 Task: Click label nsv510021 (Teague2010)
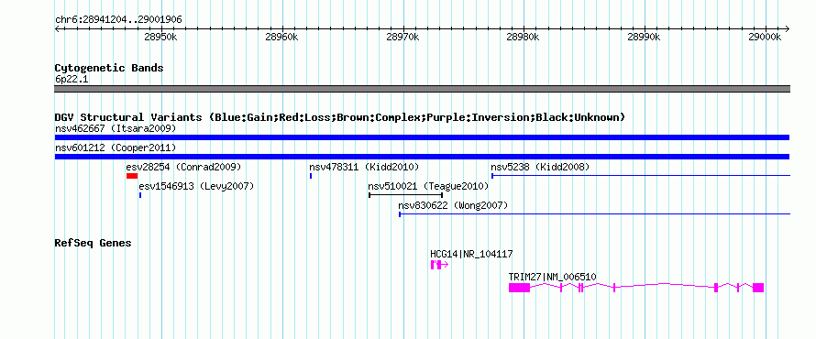click(x=429, y=186)
